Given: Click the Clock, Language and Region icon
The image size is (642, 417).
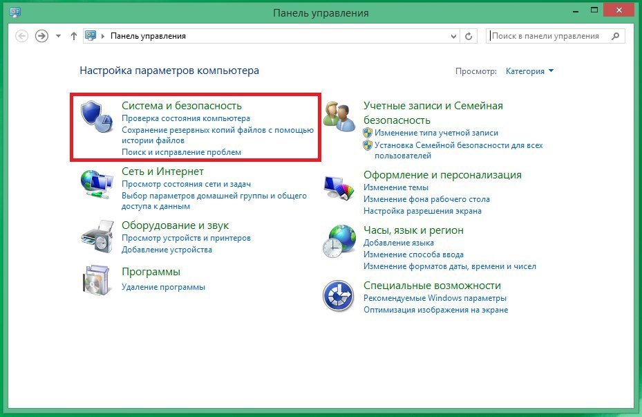Looking at the screenshot, I should point(339,241).
